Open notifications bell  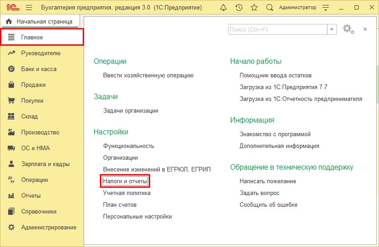(x=223, y=8)
